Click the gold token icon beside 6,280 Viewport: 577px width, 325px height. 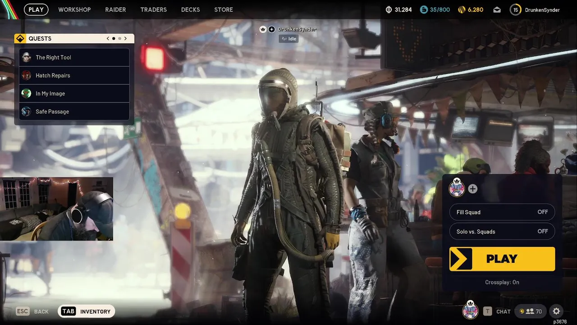click(x=461, y=9)
